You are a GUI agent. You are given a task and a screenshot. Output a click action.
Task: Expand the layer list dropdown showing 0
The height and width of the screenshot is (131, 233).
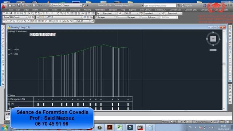pyautogui.click(x=82, y=17)
